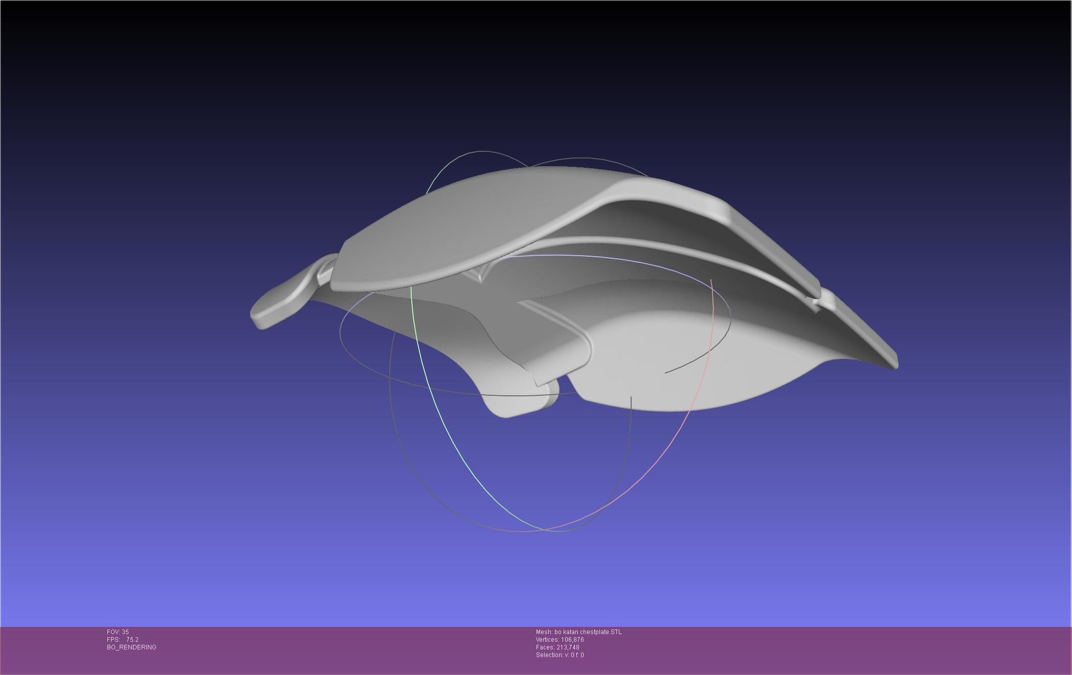Image resolution: width=1072 pixels, height=675 pixels.
Task: Click the Vertices: 106,876 info line
Action: 560,640
